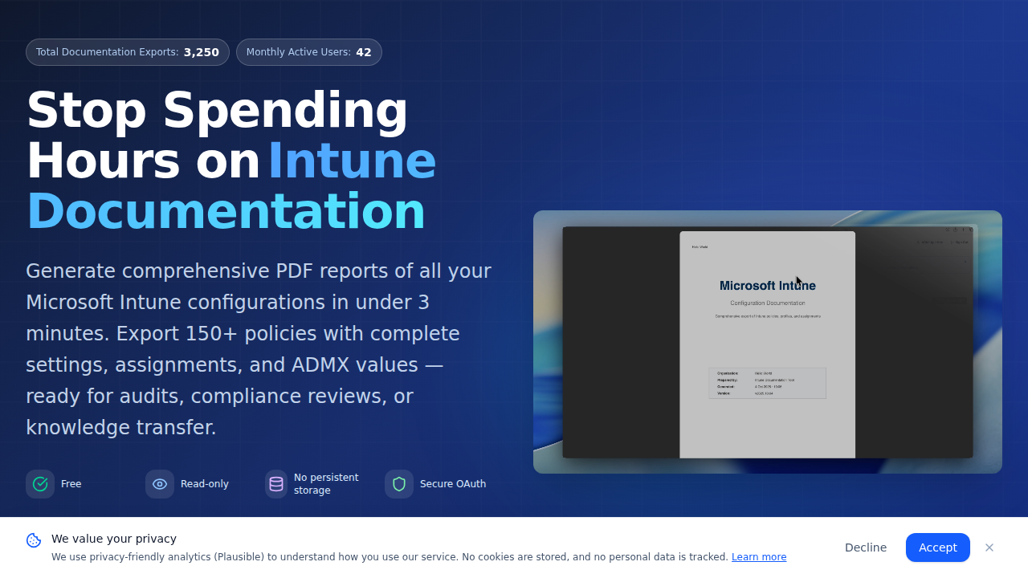The image size is (1028, 578).
Task: Click the 'No persistent storage' label
Action: click(326, 484)
